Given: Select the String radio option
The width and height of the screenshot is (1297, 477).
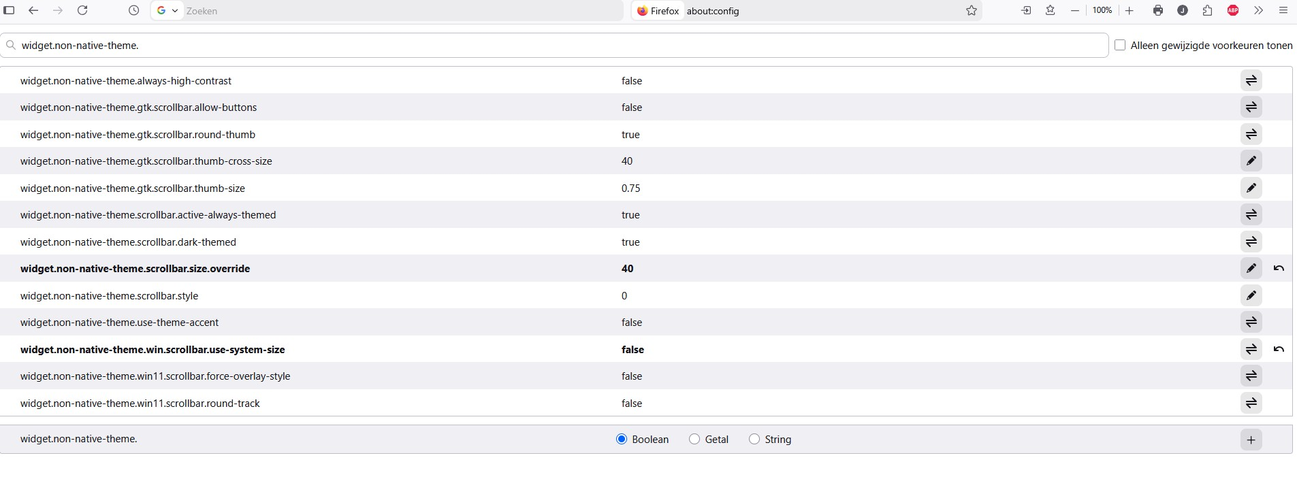Looking at the screenshot, I should click(754, 439).
